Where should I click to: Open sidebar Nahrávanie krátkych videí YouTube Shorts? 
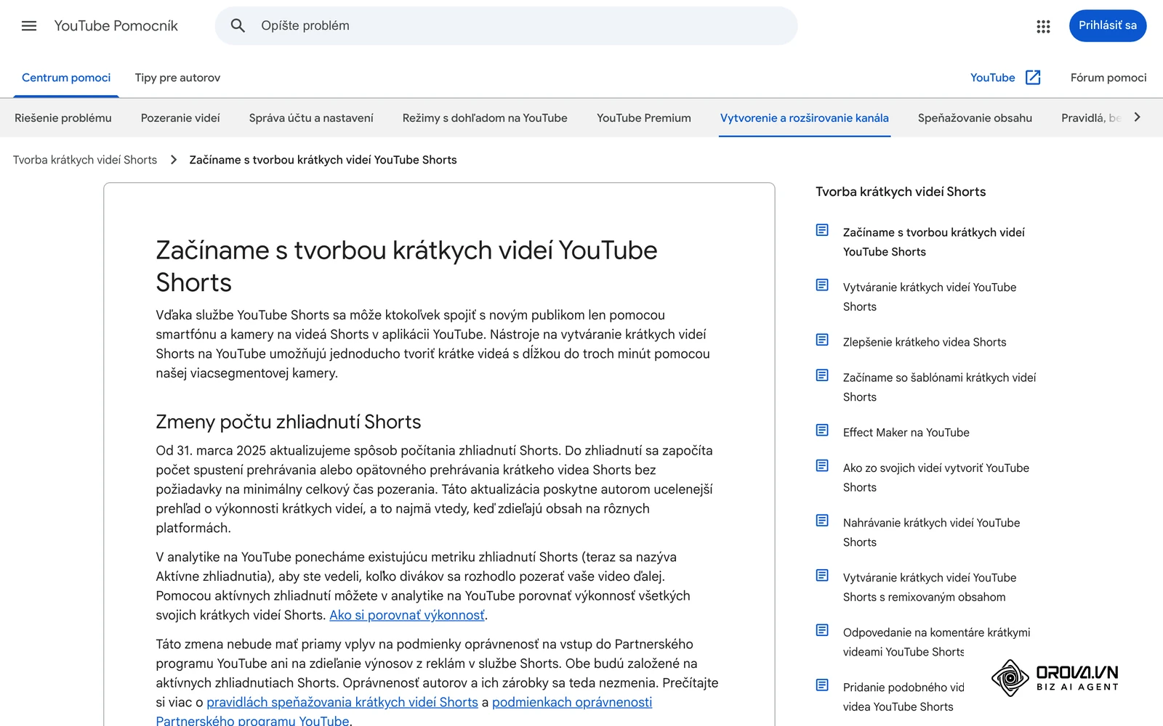[x=932, y=532]
